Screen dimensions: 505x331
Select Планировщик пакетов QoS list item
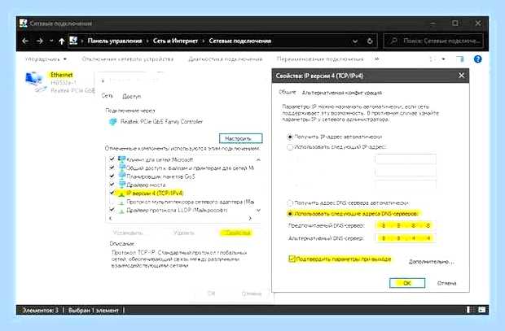(160, 176)
